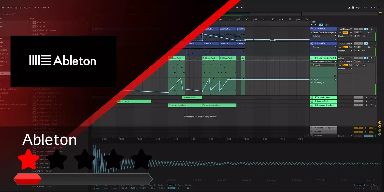Show returns section R button
The image size is (384, 192).
tap(380, 126)
